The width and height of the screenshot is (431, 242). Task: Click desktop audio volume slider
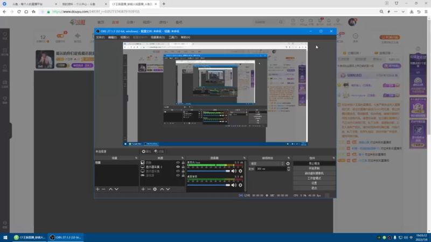pyautogui.click(x=208, y=185)
